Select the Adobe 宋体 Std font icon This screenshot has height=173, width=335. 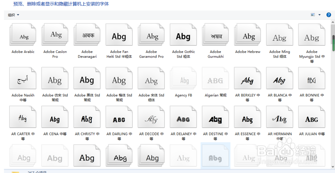pos(151,78)
